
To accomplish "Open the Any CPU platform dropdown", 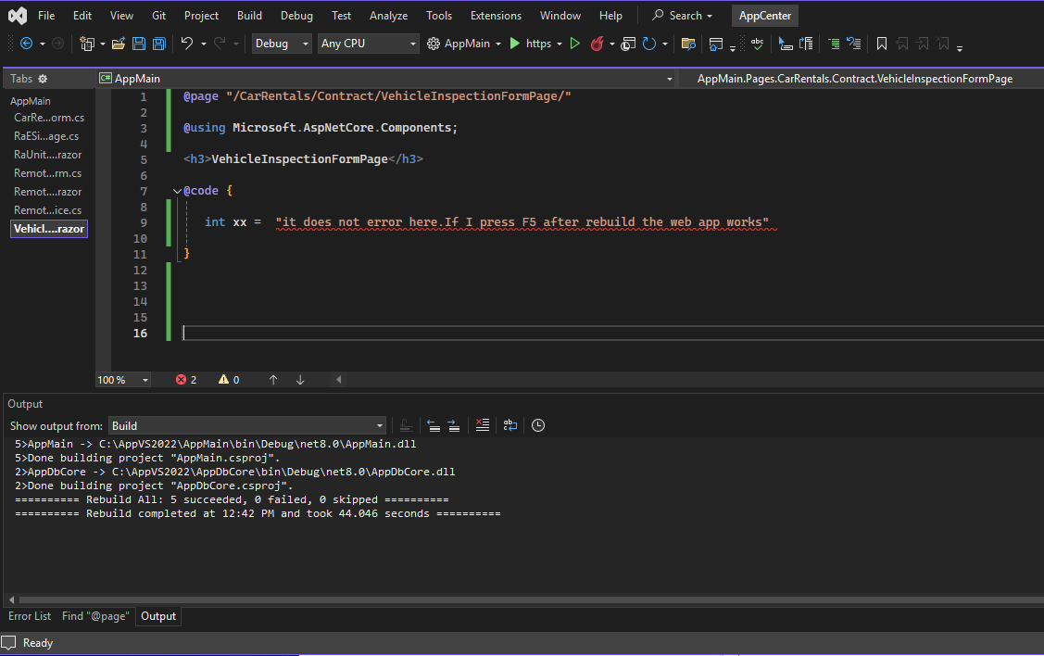I will coord(368,44).
